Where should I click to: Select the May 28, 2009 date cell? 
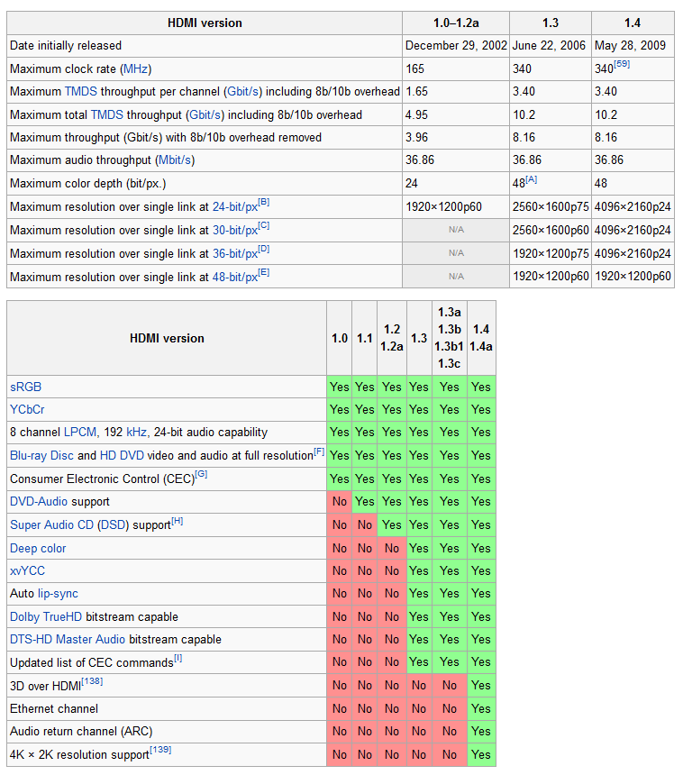pyautogui.click(x=633, y=45)
